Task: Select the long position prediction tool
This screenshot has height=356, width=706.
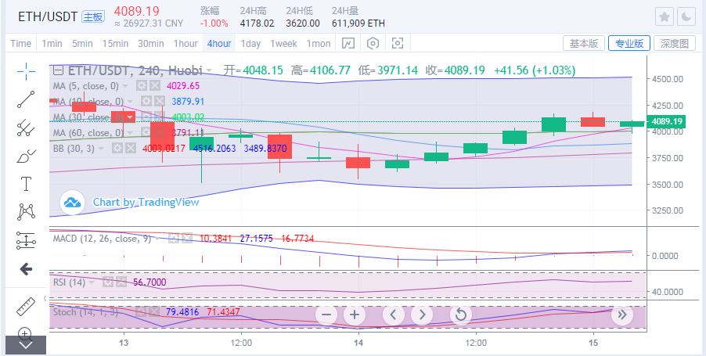Action: tap(26, 240)
